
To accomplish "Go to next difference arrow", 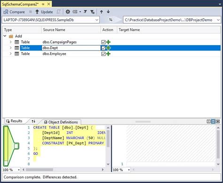I will tap(108, 12).
